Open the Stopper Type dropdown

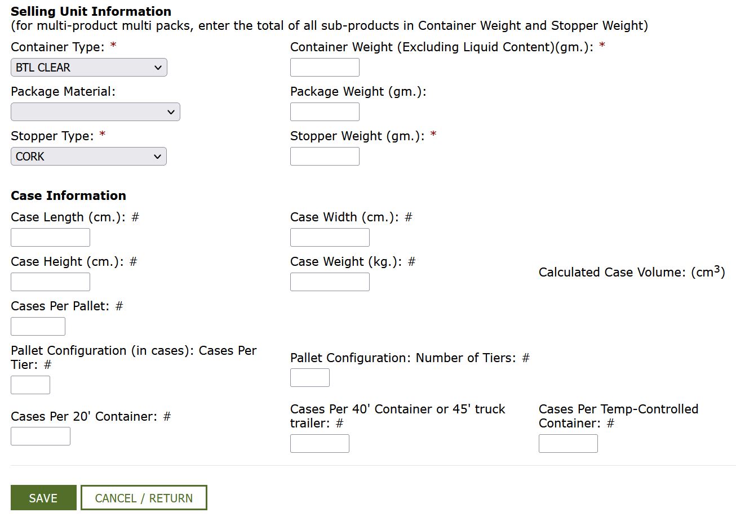88,157
